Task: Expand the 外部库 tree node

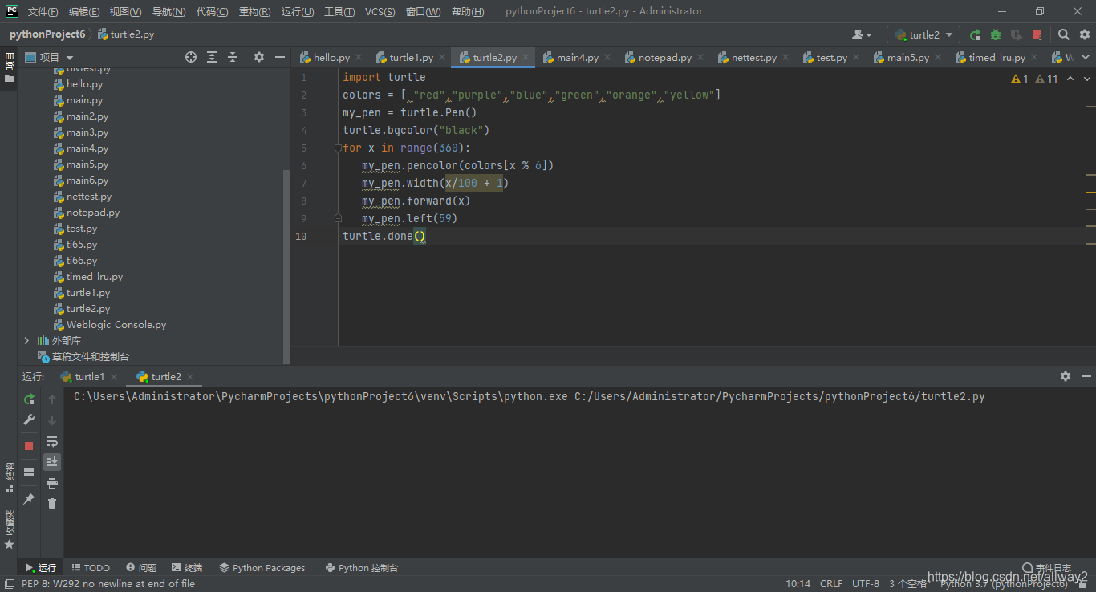Action: (26, 340)
